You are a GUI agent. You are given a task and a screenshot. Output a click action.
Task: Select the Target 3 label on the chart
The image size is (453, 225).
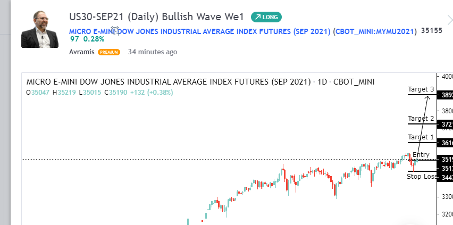tap(421, 89)
